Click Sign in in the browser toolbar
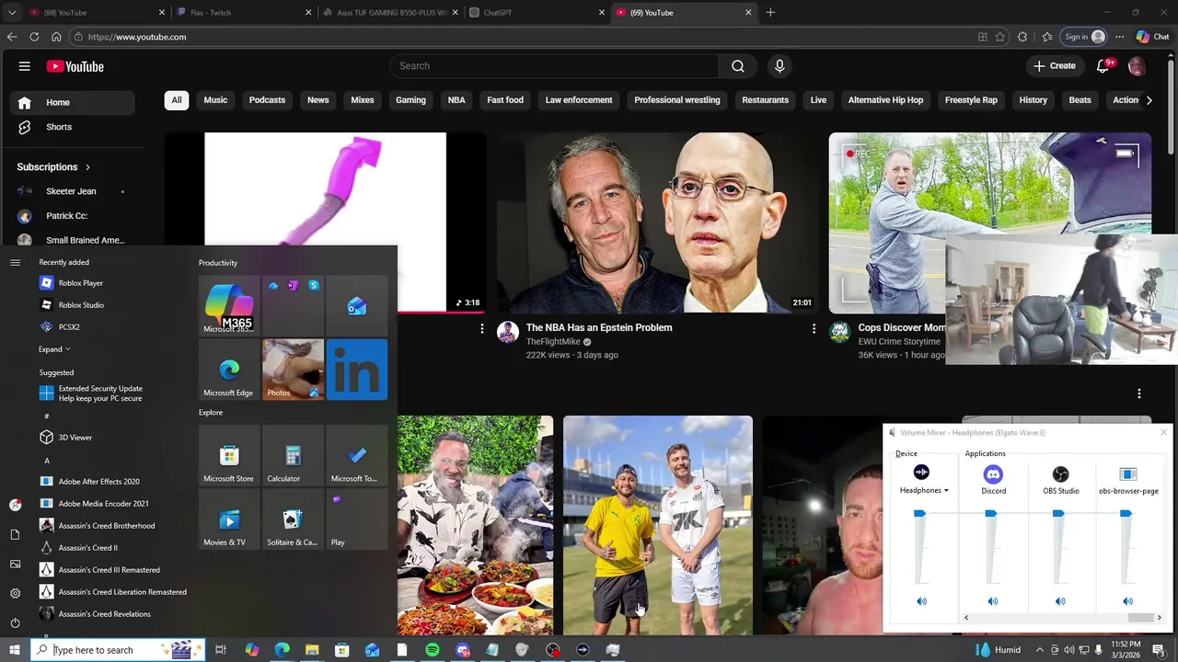 click(x=1084, y=37)
